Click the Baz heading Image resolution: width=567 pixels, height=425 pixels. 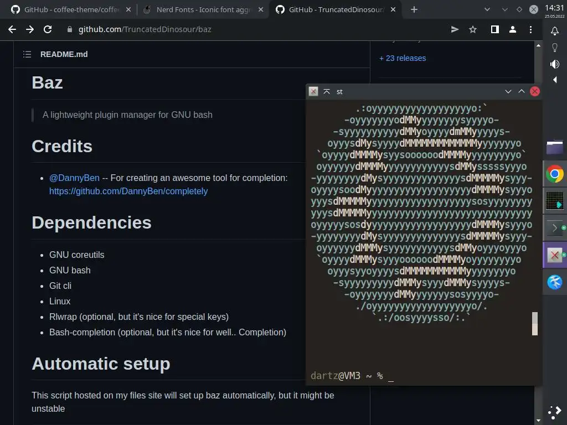[48, 83]
